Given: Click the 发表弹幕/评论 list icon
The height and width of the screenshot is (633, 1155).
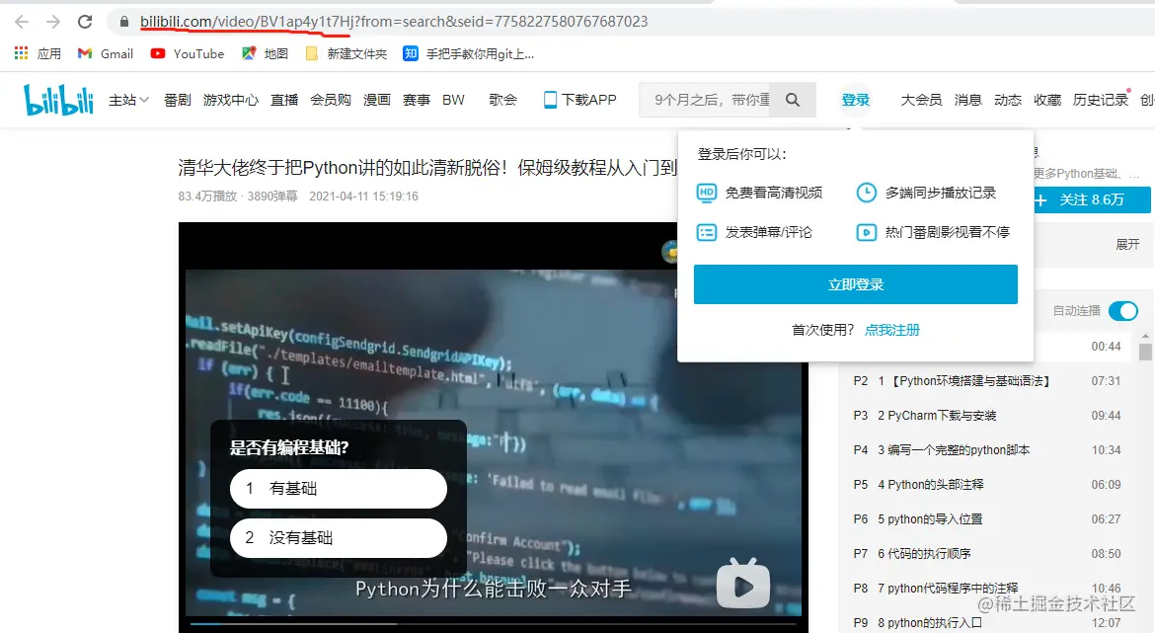Looking at the screenshot, I should click(707, 233).
